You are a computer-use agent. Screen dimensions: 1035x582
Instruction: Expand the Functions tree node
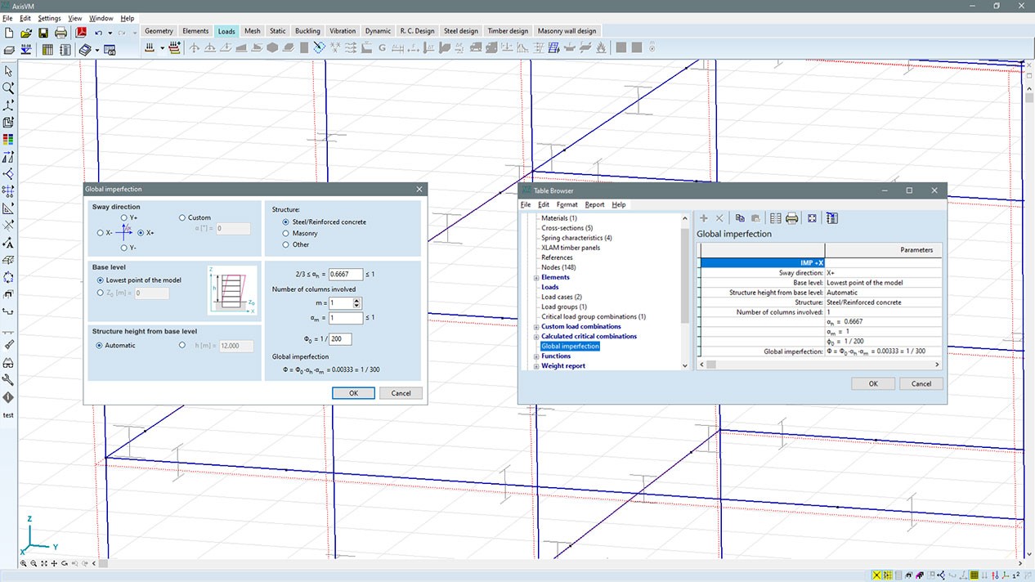pyautogui.click(x=536, y=356)
